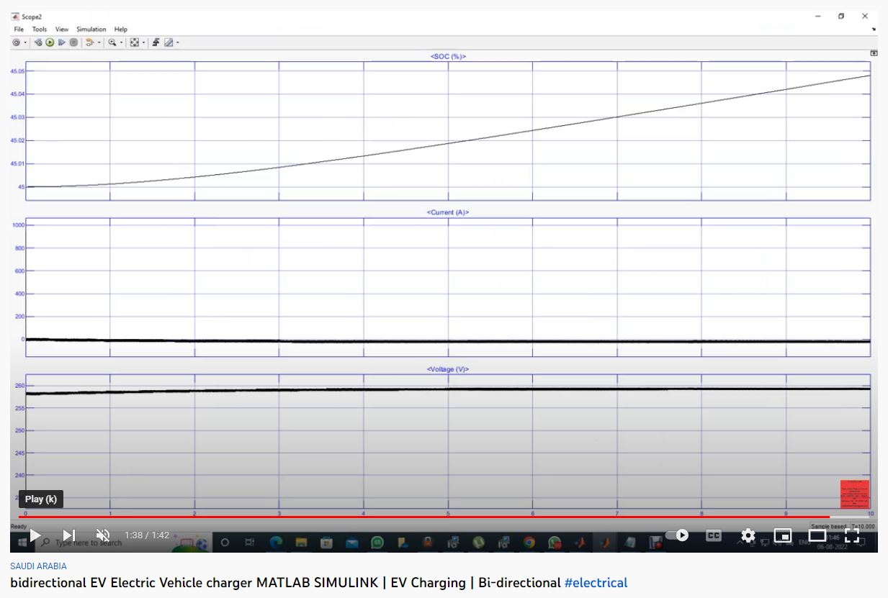Click the Triggers icon in the Scope toolbar
Viewport: 888px width, 598px height.
[x=156, y=42]
